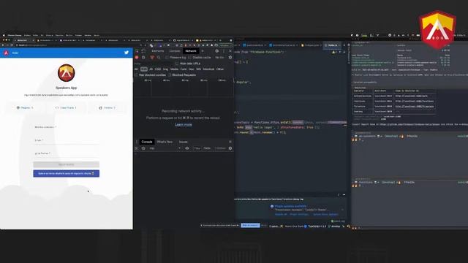Click the blue button below the form
The image size is (468, 263).
click(67, 174)
